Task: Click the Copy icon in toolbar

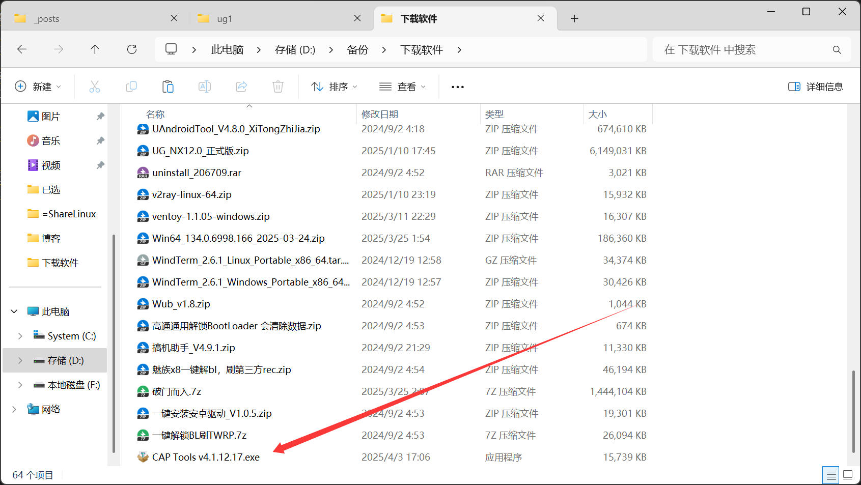Action: pos(131,87)
